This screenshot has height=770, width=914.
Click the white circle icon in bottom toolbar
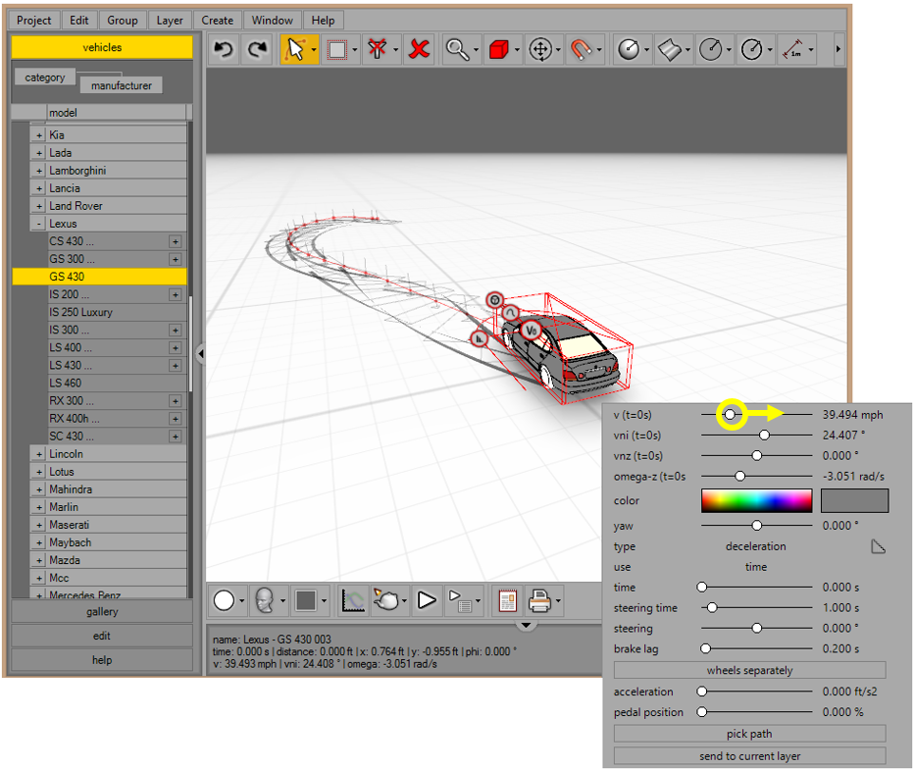[224, 599]
